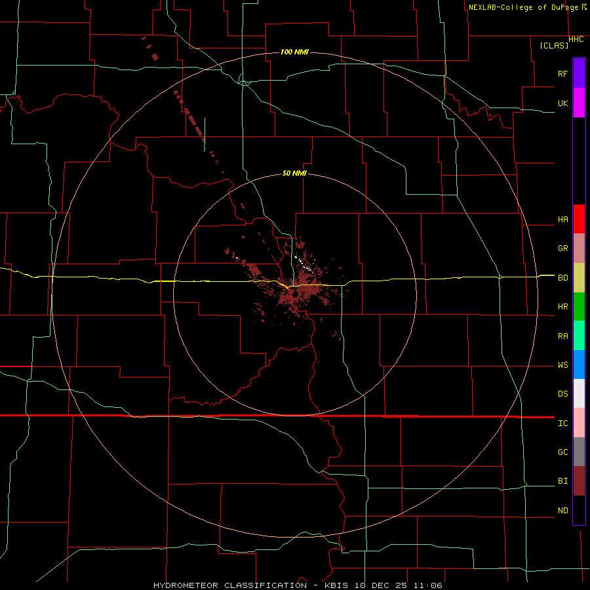Click the 'HA' legend label
The width and height of the screenshot is (590, 590).
[x=562, y=219]
